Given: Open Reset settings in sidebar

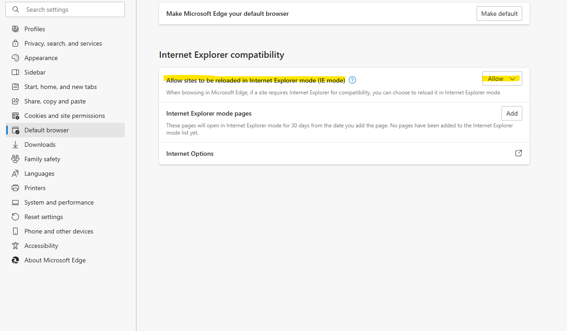Looking at the screenshot, I should 44,217.
